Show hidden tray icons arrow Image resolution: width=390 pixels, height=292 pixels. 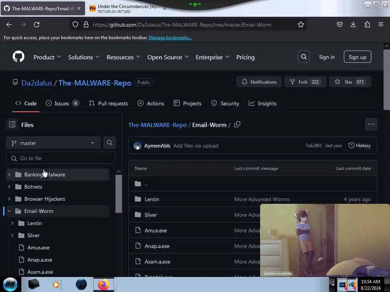click(x=333, y=285)
